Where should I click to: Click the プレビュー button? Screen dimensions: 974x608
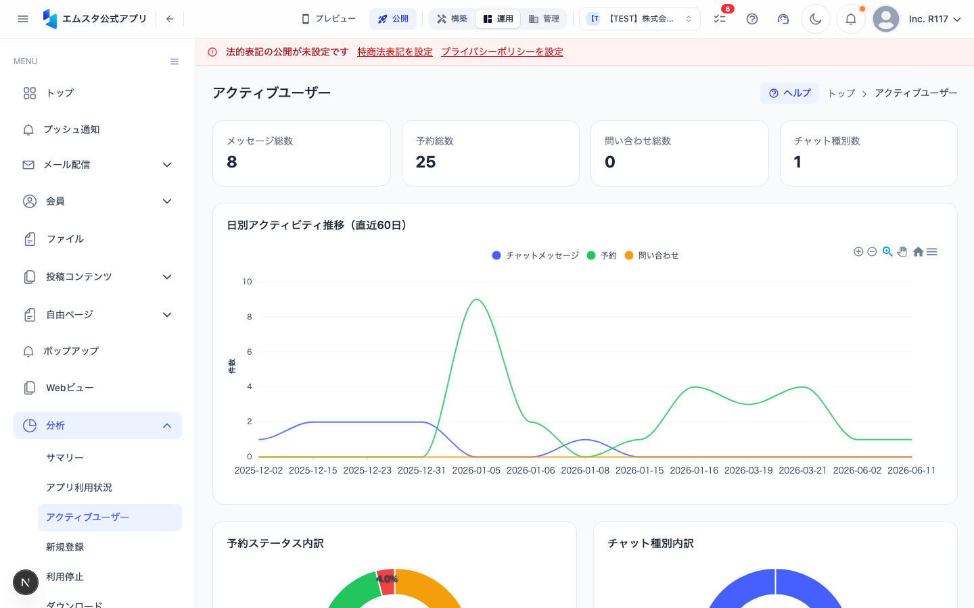tap(329, 19)
